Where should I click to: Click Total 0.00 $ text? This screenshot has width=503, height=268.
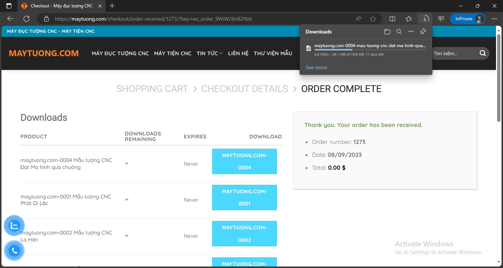coord(329,167)
